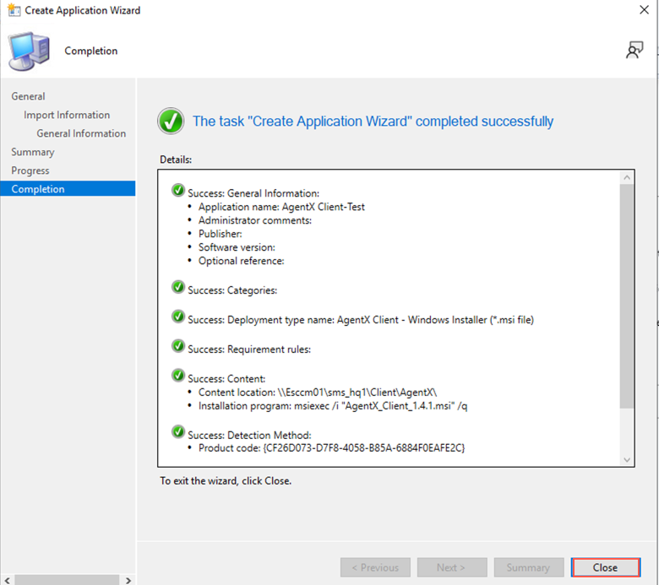Click the completed successfully heading text
Screen dimensions: 659x585
pyautogui.click(x=373, y=122)
